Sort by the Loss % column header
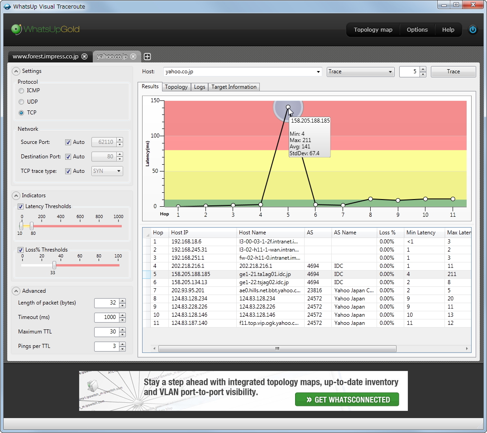Viewport: 487px width, 433px height. [x=390, y=233]
